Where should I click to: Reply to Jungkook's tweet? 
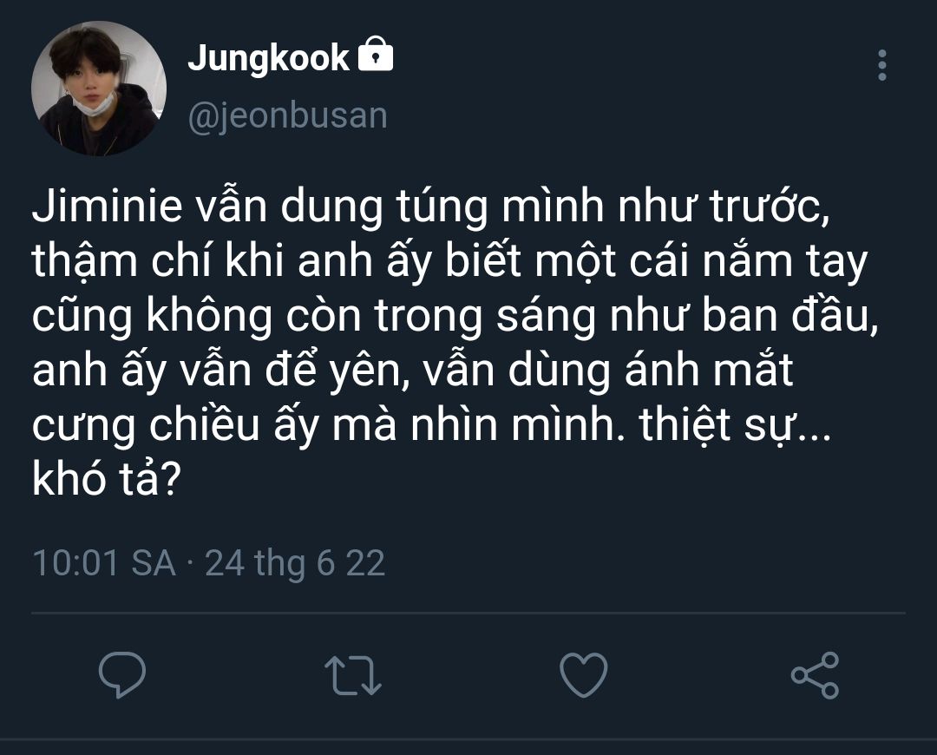[122, 675]
